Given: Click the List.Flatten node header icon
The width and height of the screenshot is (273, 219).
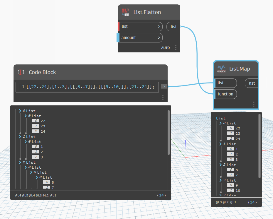Looking at the screenshot, I should pyautogui.click(x=126, y=12).
